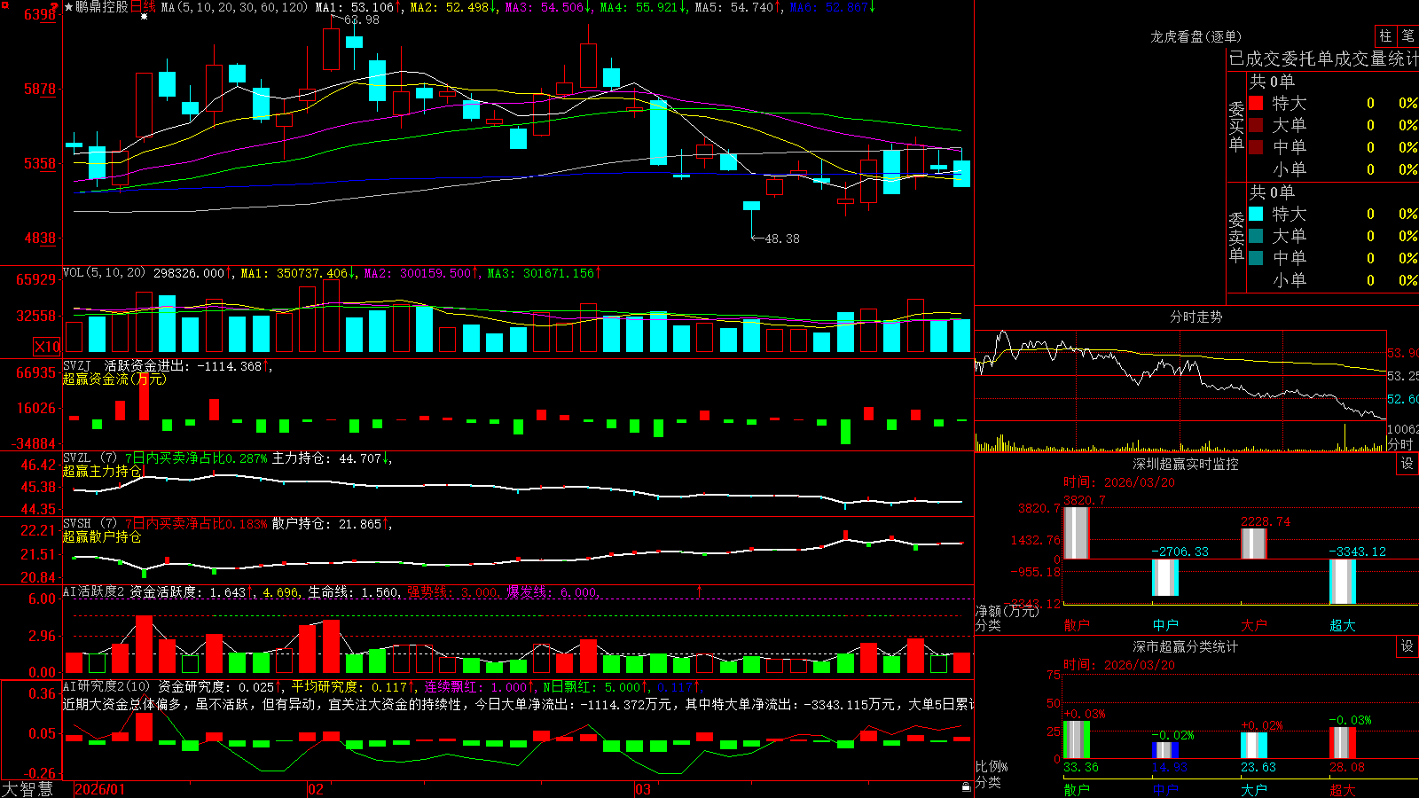Select the 02 month marker on the timeline

(316, 789)
